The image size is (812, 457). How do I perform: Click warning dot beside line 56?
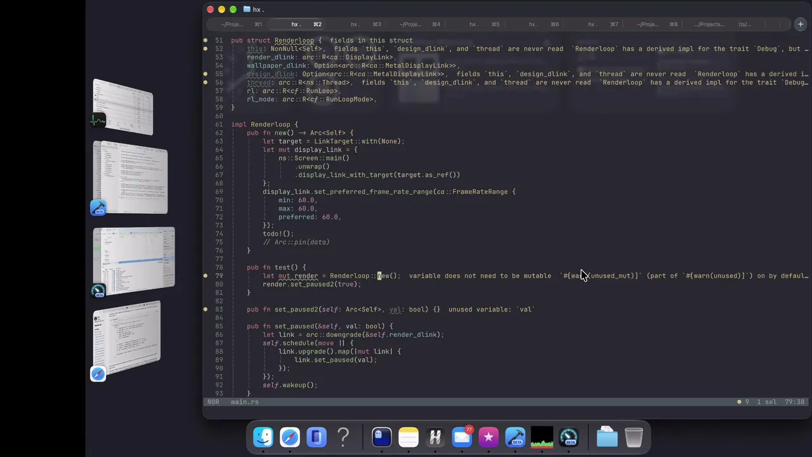click(x=205, y=83)
